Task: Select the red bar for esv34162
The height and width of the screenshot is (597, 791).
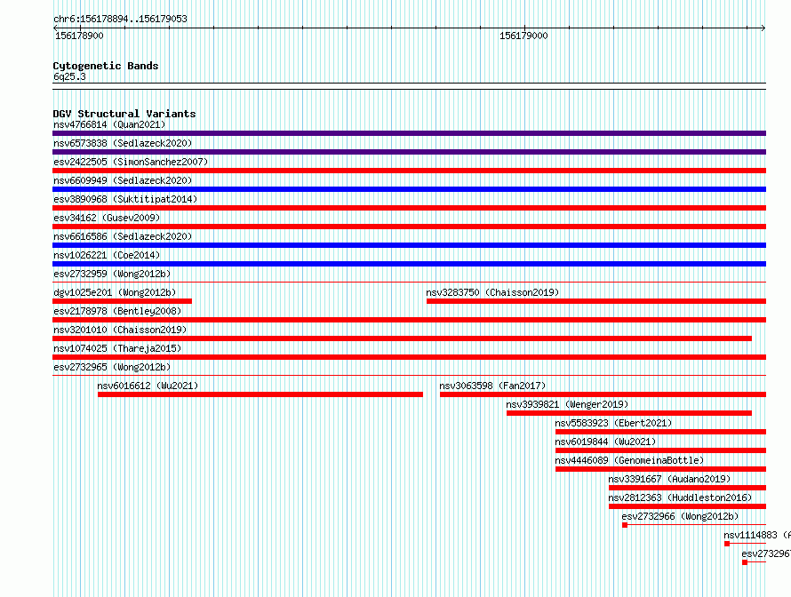Action: coord(409,227)
